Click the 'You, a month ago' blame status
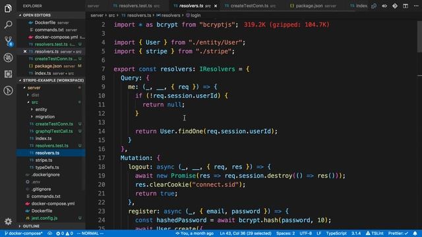422x237 pixels. 195,233
